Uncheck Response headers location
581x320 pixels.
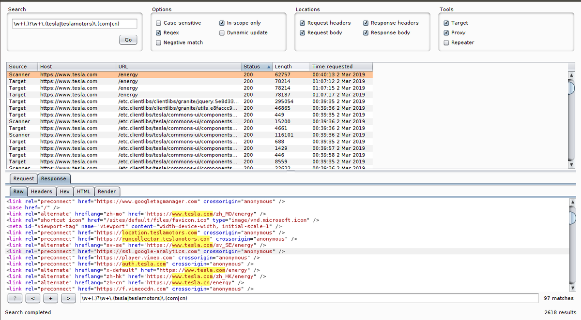pyautogui.click(x=366, y=23)
